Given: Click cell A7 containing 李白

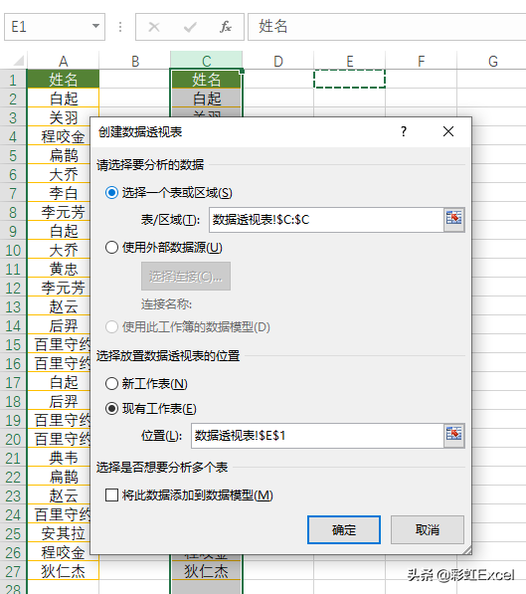Looking at the screenshot, I should [x=59, y=193].
